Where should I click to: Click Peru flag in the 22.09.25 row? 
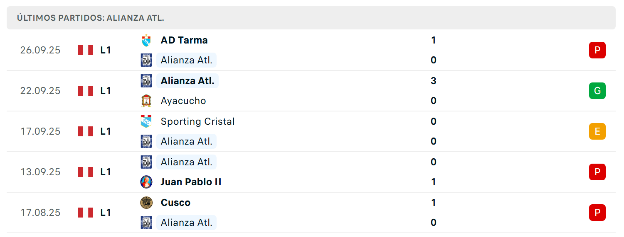click(x=86, y=91)
